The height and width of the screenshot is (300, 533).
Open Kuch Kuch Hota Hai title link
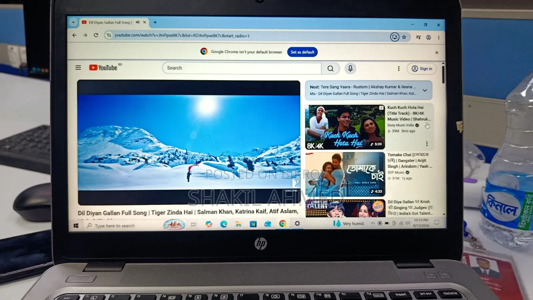tap(409, 113)
